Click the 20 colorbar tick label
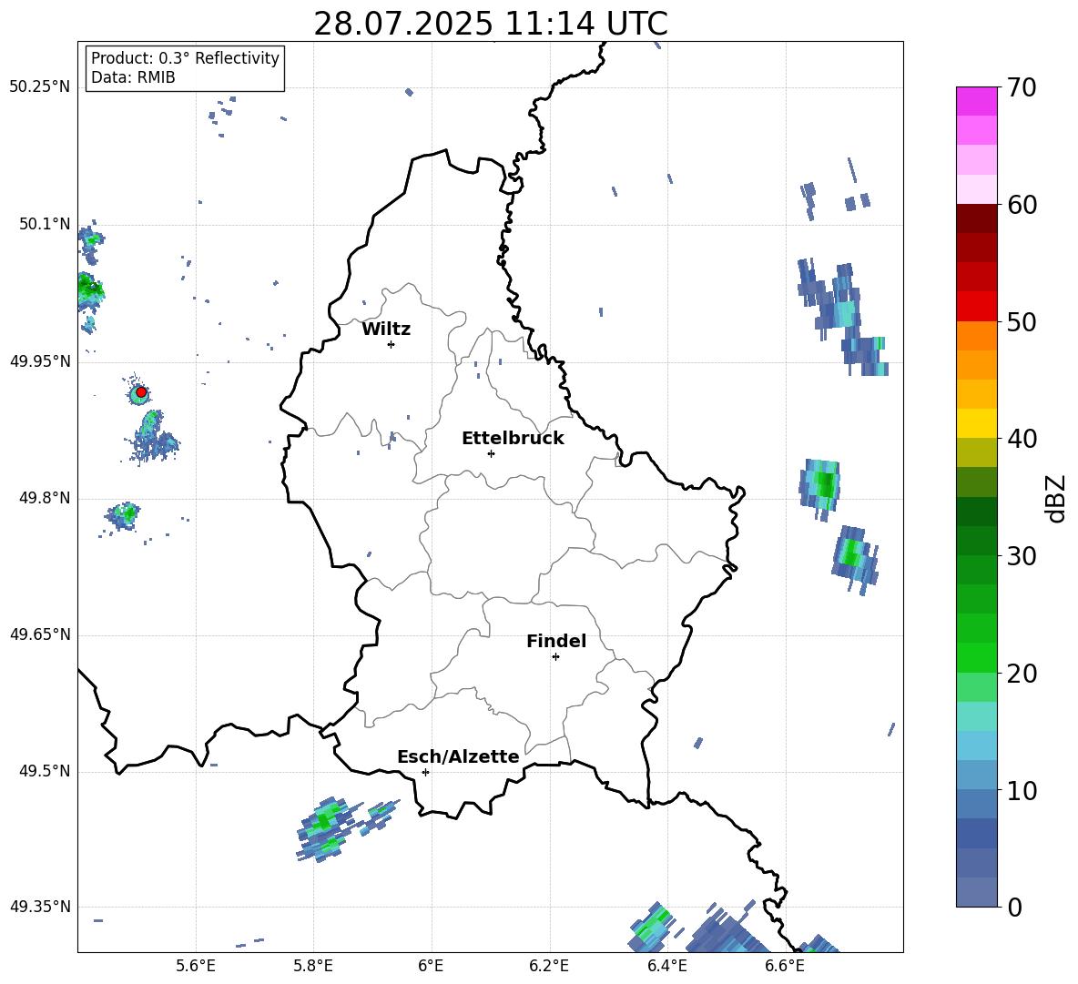The height and width of the screenshot is (984, 1078). 1022,673
